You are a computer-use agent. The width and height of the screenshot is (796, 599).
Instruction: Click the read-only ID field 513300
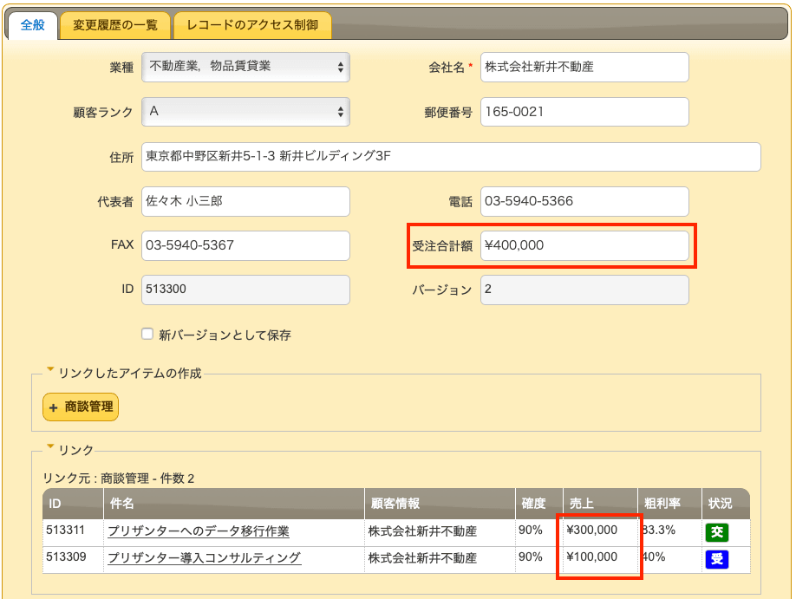coord(245,290)
